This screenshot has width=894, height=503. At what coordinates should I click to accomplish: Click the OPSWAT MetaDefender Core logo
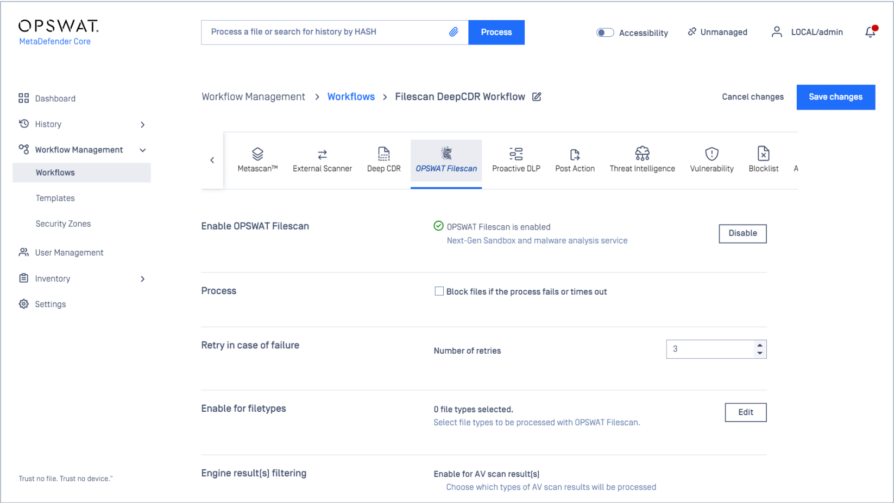coord(58,33)
